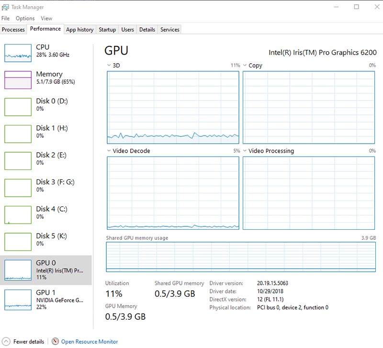
Task: Click the driver version value 20.19.15.5063
Action: (x=272, y=283)
